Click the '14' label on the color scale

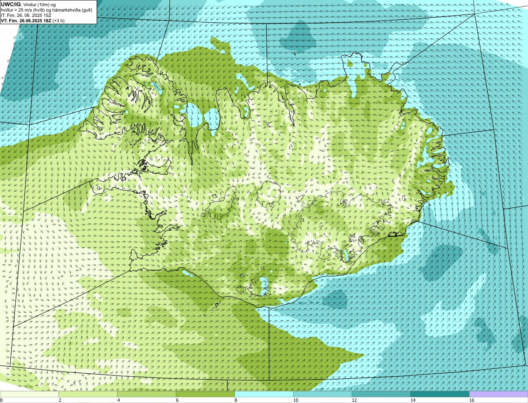(x=412, y=400)
